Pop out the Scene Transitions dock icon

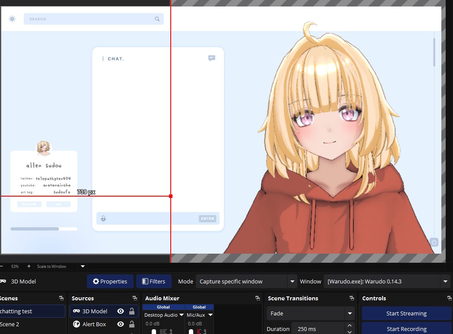(351, 298)
